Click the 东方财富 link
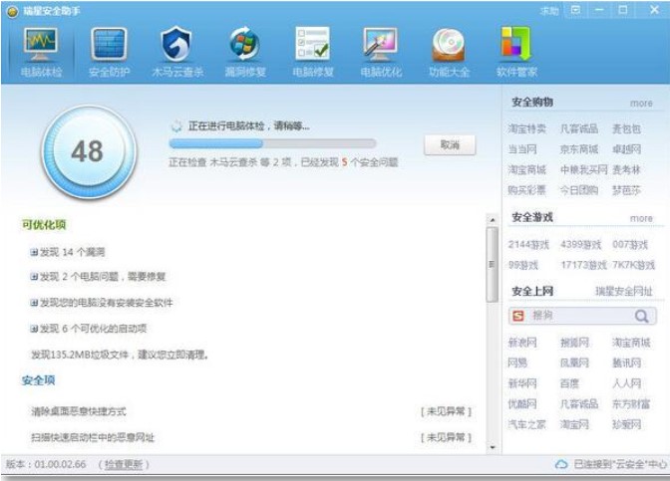 pyautogui.click(x=631, y=404)
